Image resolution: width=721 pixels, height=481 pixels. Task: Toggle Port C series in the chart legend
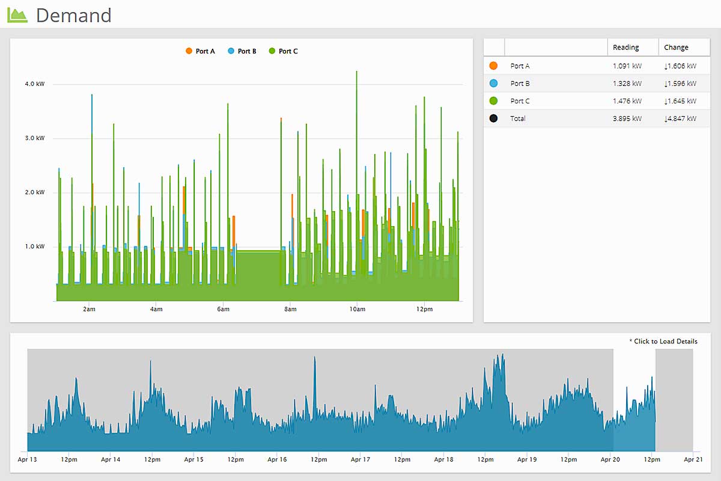pyautogui.click(x=284, y=51)
